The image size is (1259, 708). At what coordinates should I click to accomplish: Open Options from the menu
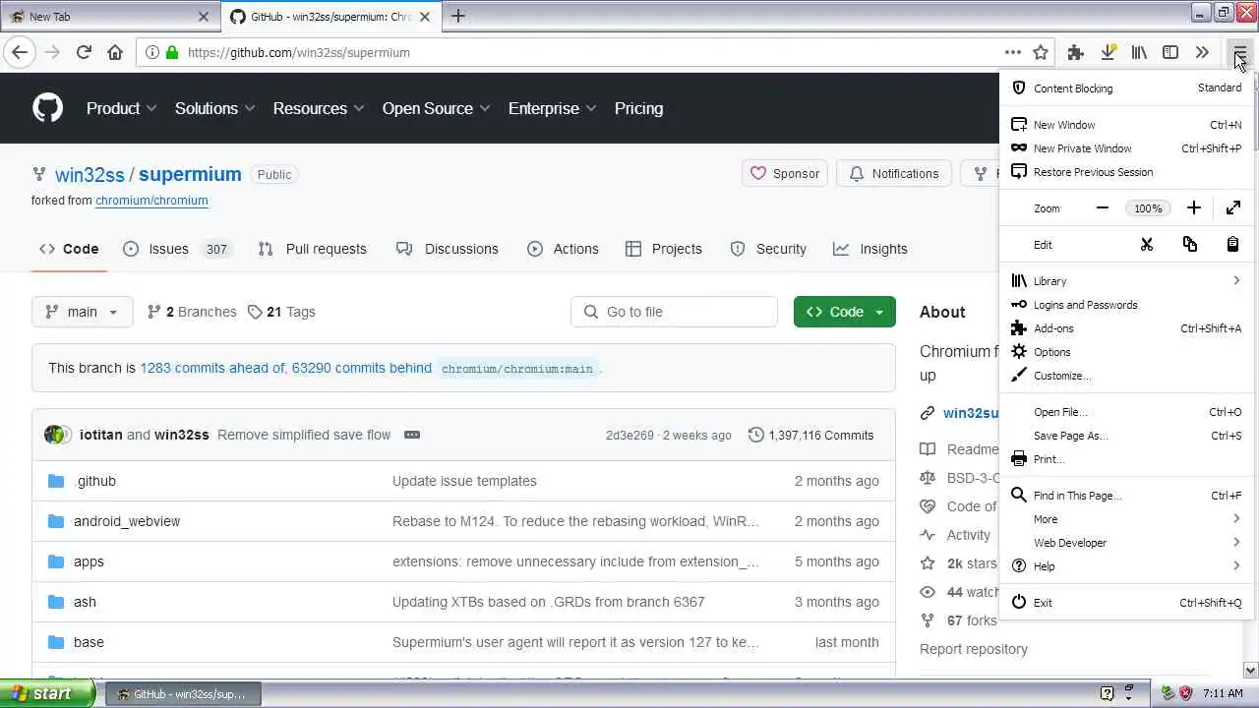[x=1126, y=351]
